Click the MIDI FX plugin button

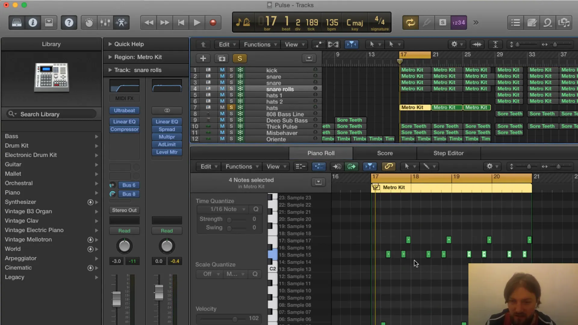(124, 98)
